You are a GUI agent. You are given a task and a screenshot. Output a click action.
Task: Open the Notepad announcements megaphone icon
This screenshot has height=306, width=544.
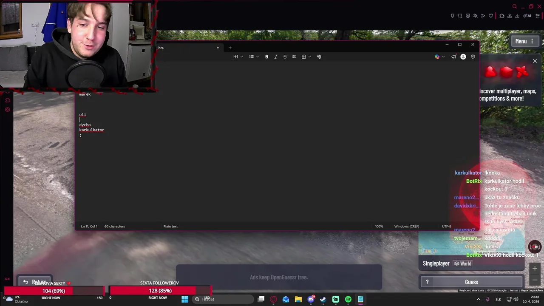pos(454,57)
